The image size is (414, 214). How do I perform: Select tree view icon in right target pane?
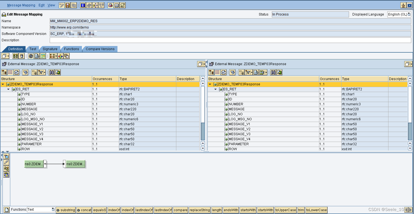[x=211, y=72]
